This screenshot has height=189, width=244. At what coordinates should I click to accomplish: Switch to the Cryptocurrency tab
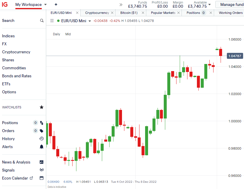point(97,13)
